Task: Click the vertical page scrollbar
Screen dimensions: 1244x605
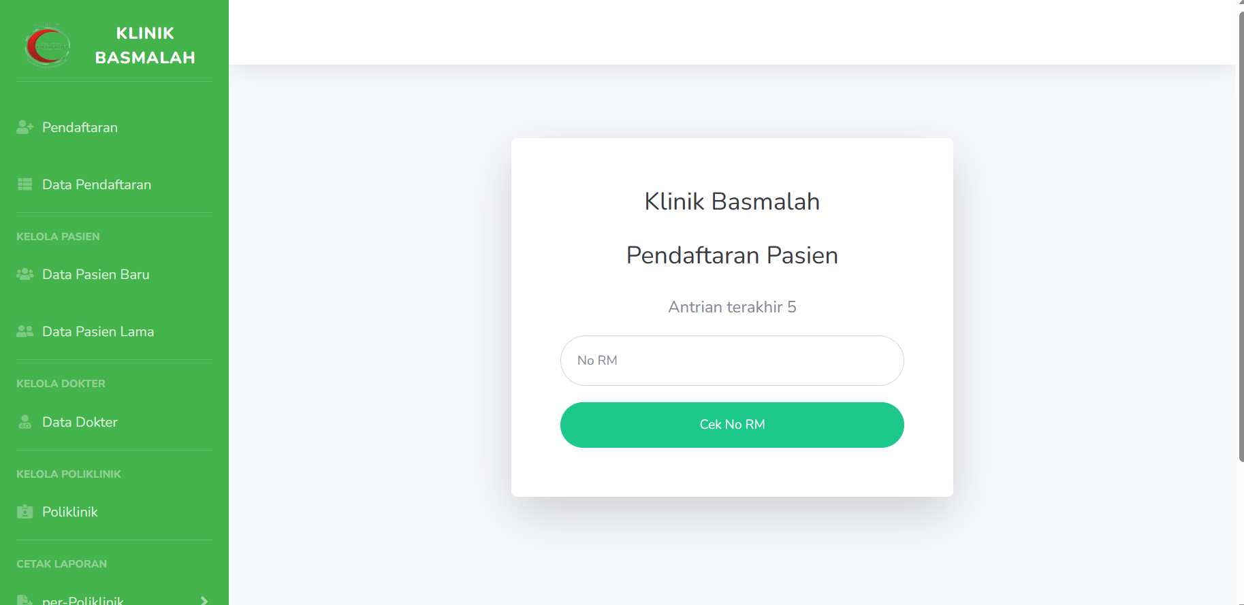Action: pos(1241,231)
